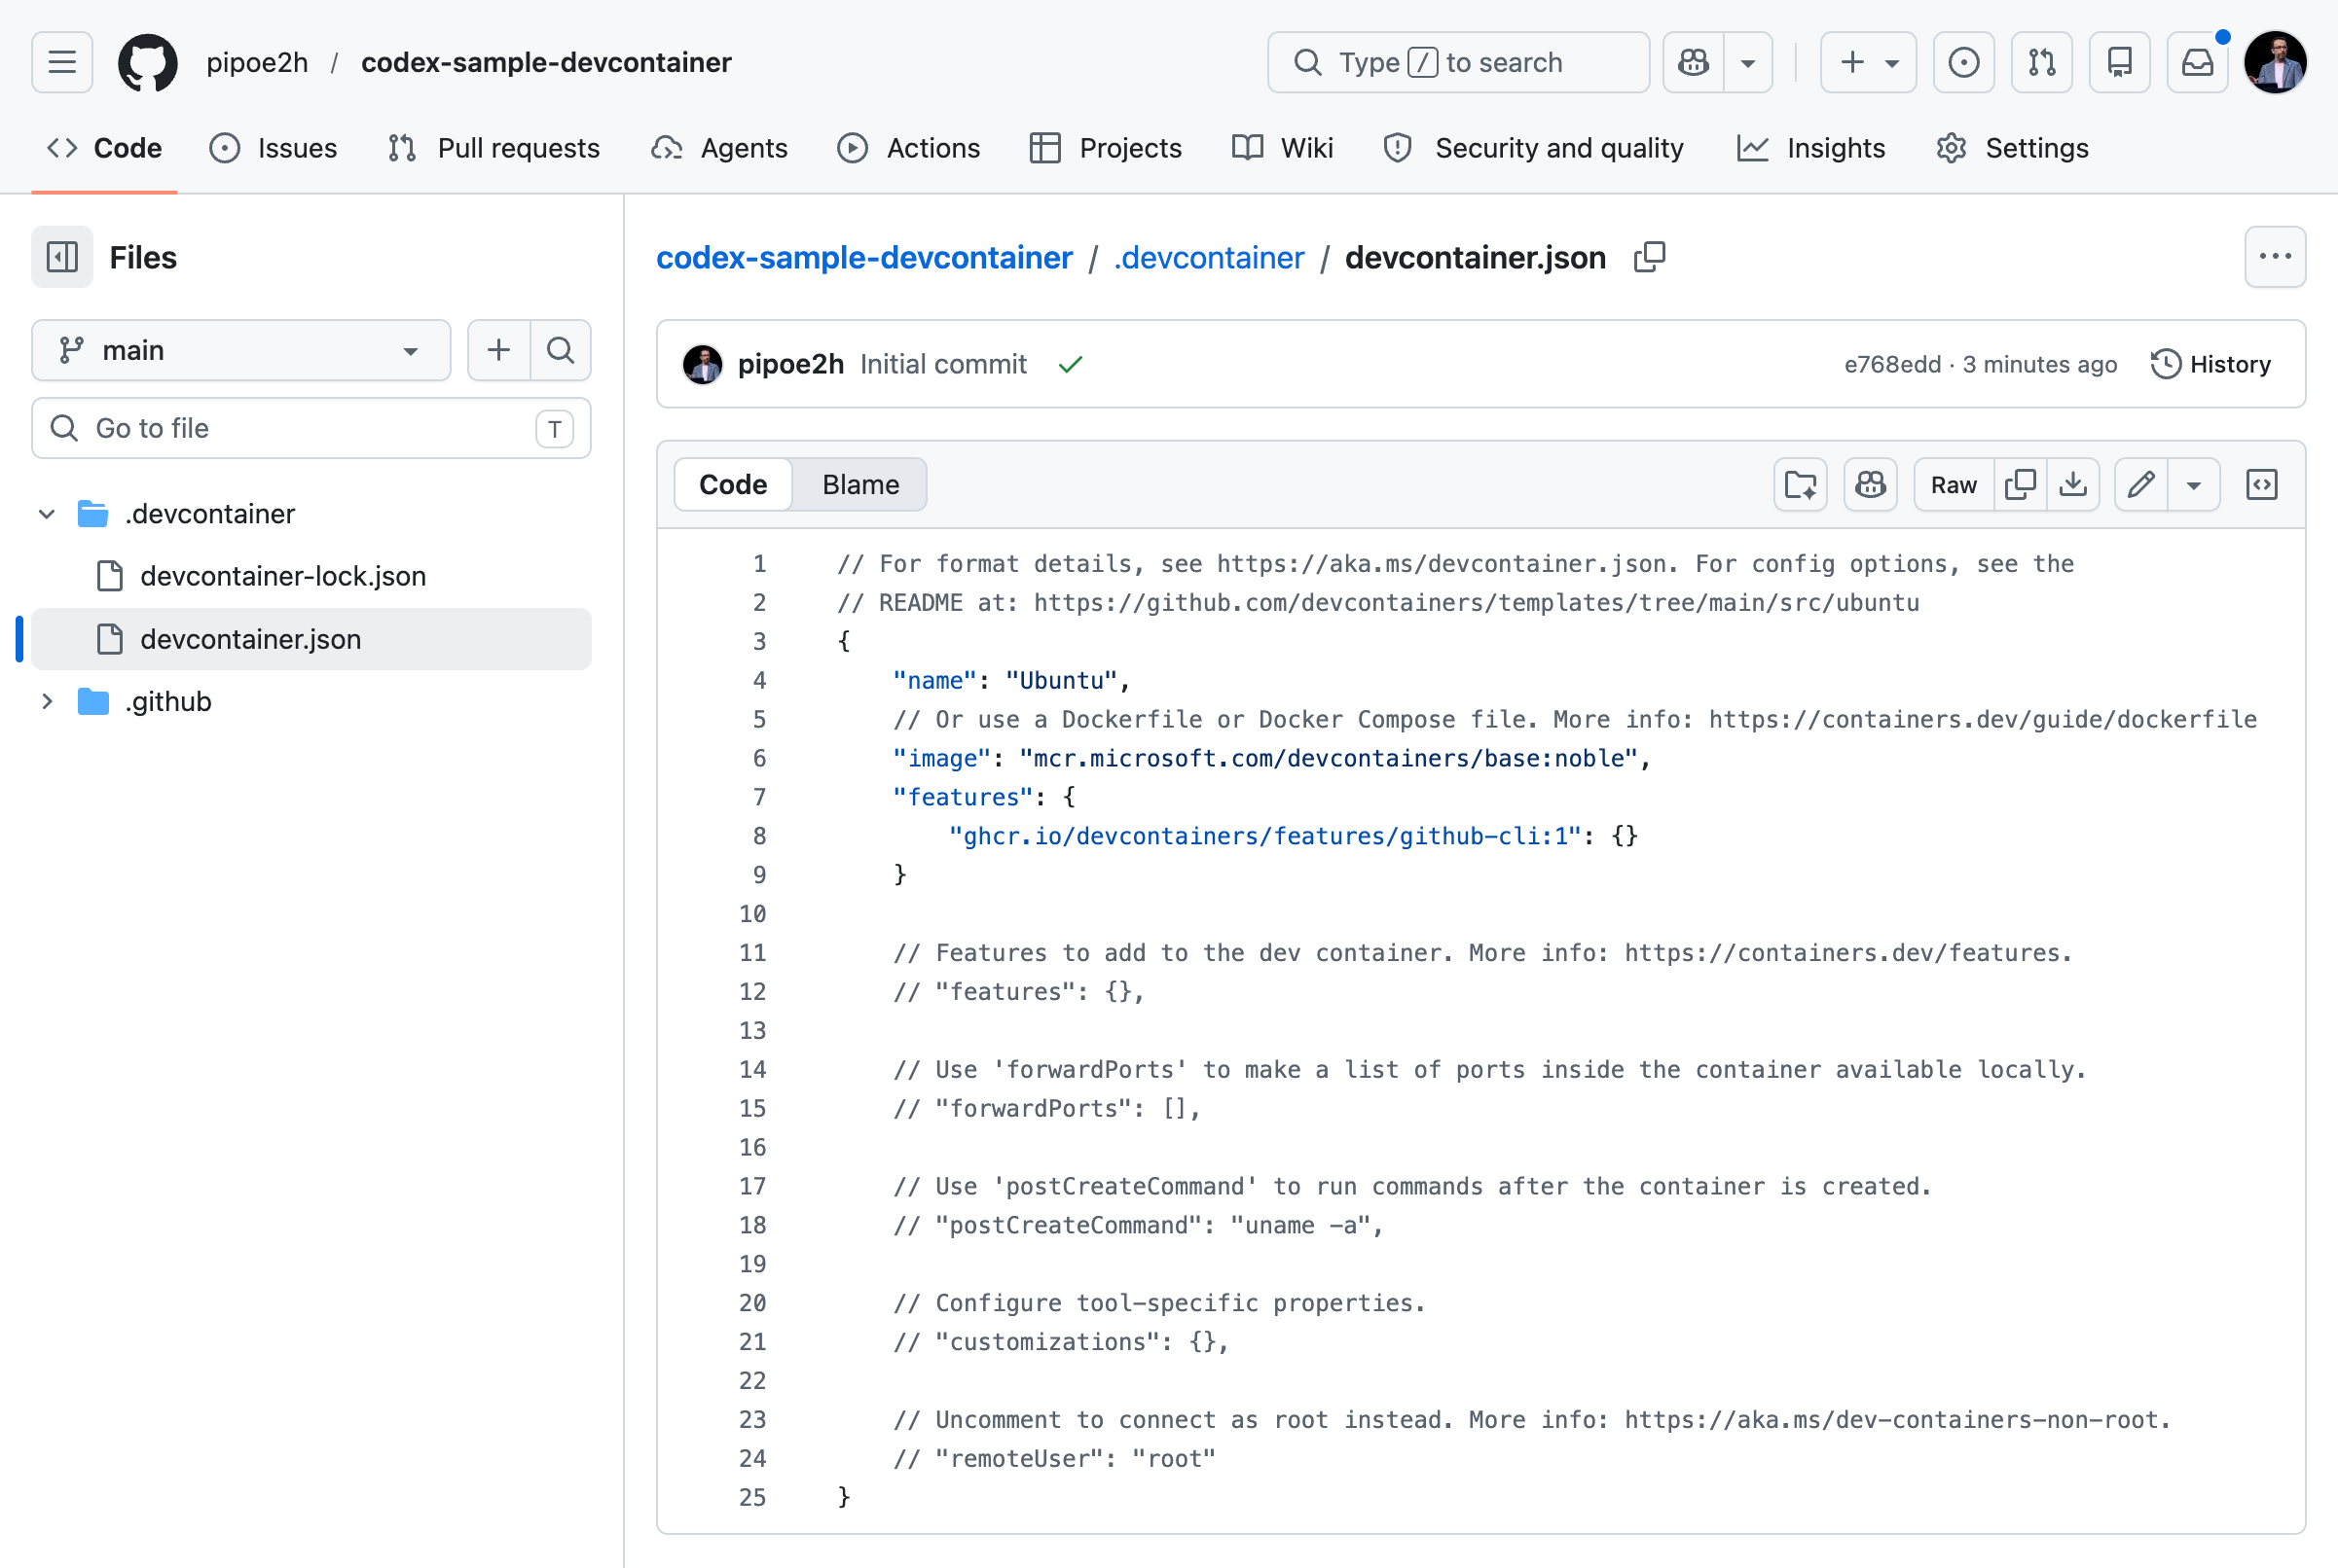Open Copilot chat icon in header
Screen dimensions: 2338x1568
coord(1694,62)
